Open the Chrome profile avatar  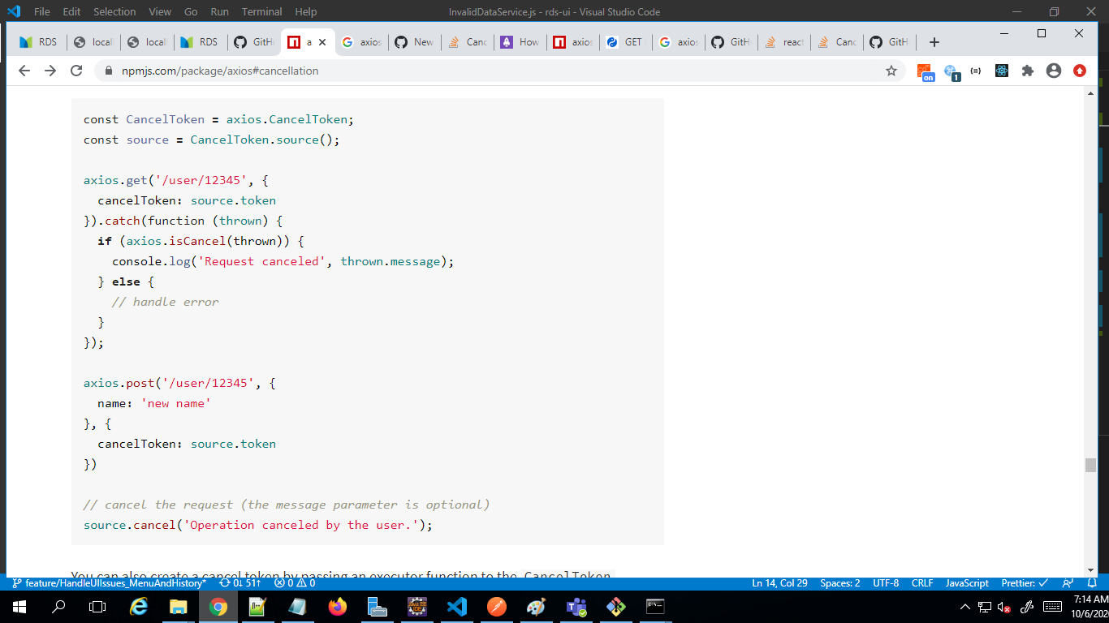[1054, 71]
